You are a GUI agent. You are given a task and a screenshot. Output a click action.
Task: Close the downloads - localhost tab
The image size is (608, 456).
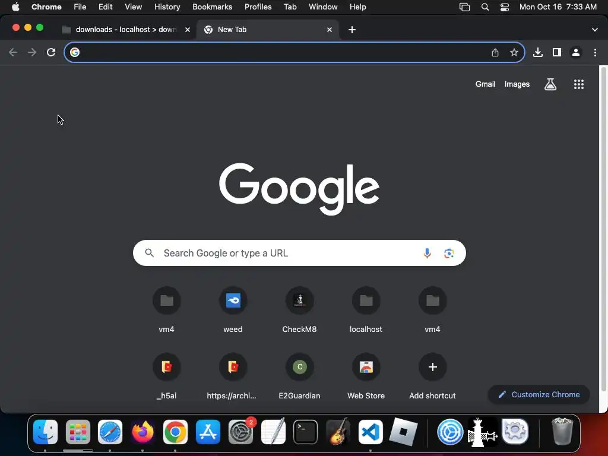[x=188, y=30]
